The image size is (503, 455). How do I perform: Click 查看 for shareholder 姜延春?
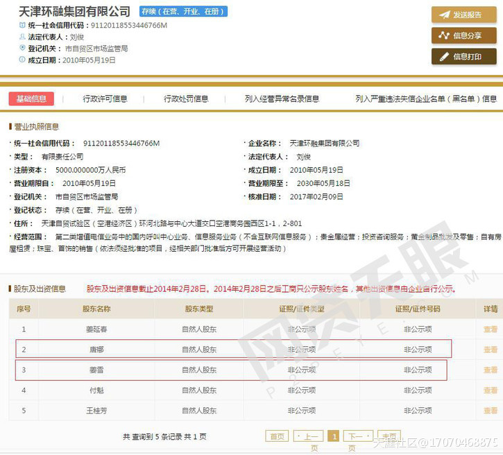click(490, 329)
